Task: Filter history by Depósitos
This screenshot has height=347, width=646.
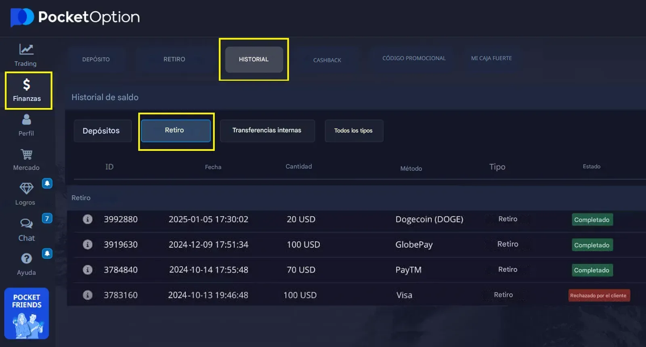Action: [103, 131]
